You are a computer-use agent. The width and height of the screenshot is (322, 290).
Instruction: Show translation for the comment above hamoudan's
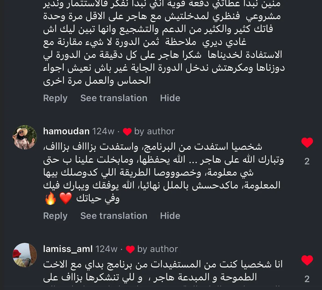coord(114,98)
